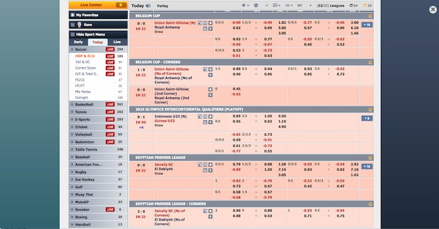Image resolution: width=439 pixels, height=229 pixels.
Task: Select Guinea U23 handicap odds 0.95
Action: 237,122
